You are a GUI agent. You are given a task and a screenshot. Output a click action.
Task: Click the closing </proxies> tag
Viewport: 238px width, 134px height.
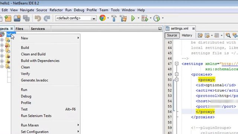(203, 117)
